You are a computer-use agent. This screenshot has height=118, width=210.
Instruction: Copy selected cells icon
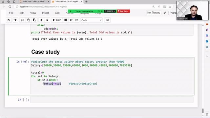point(28,20)
